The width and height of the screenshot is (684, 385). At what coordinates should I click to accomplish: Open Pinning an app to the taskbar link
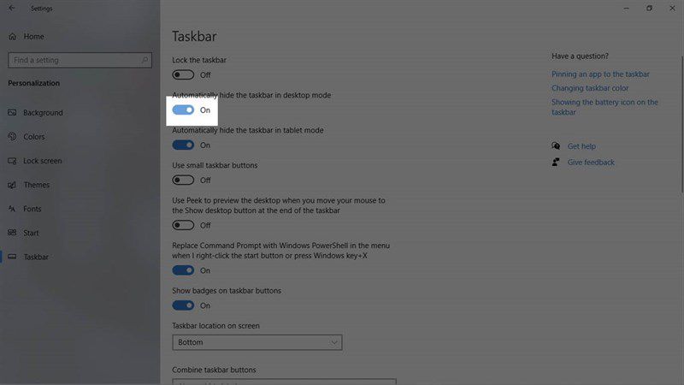pos(600,74)
